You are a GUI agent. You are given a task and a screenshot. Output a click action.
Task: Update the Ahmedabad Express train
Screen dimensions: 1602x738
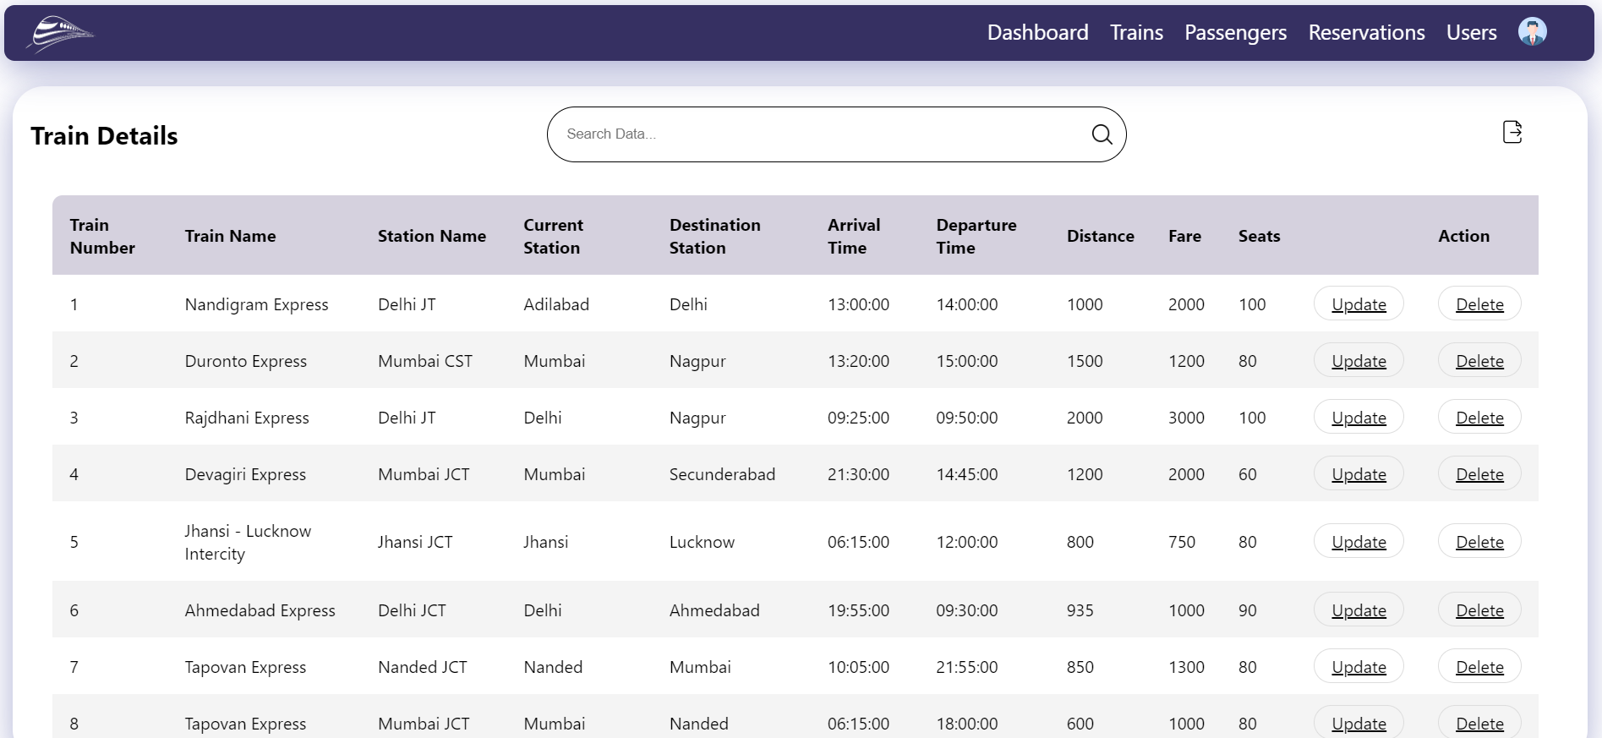[x=1359, y=610]
